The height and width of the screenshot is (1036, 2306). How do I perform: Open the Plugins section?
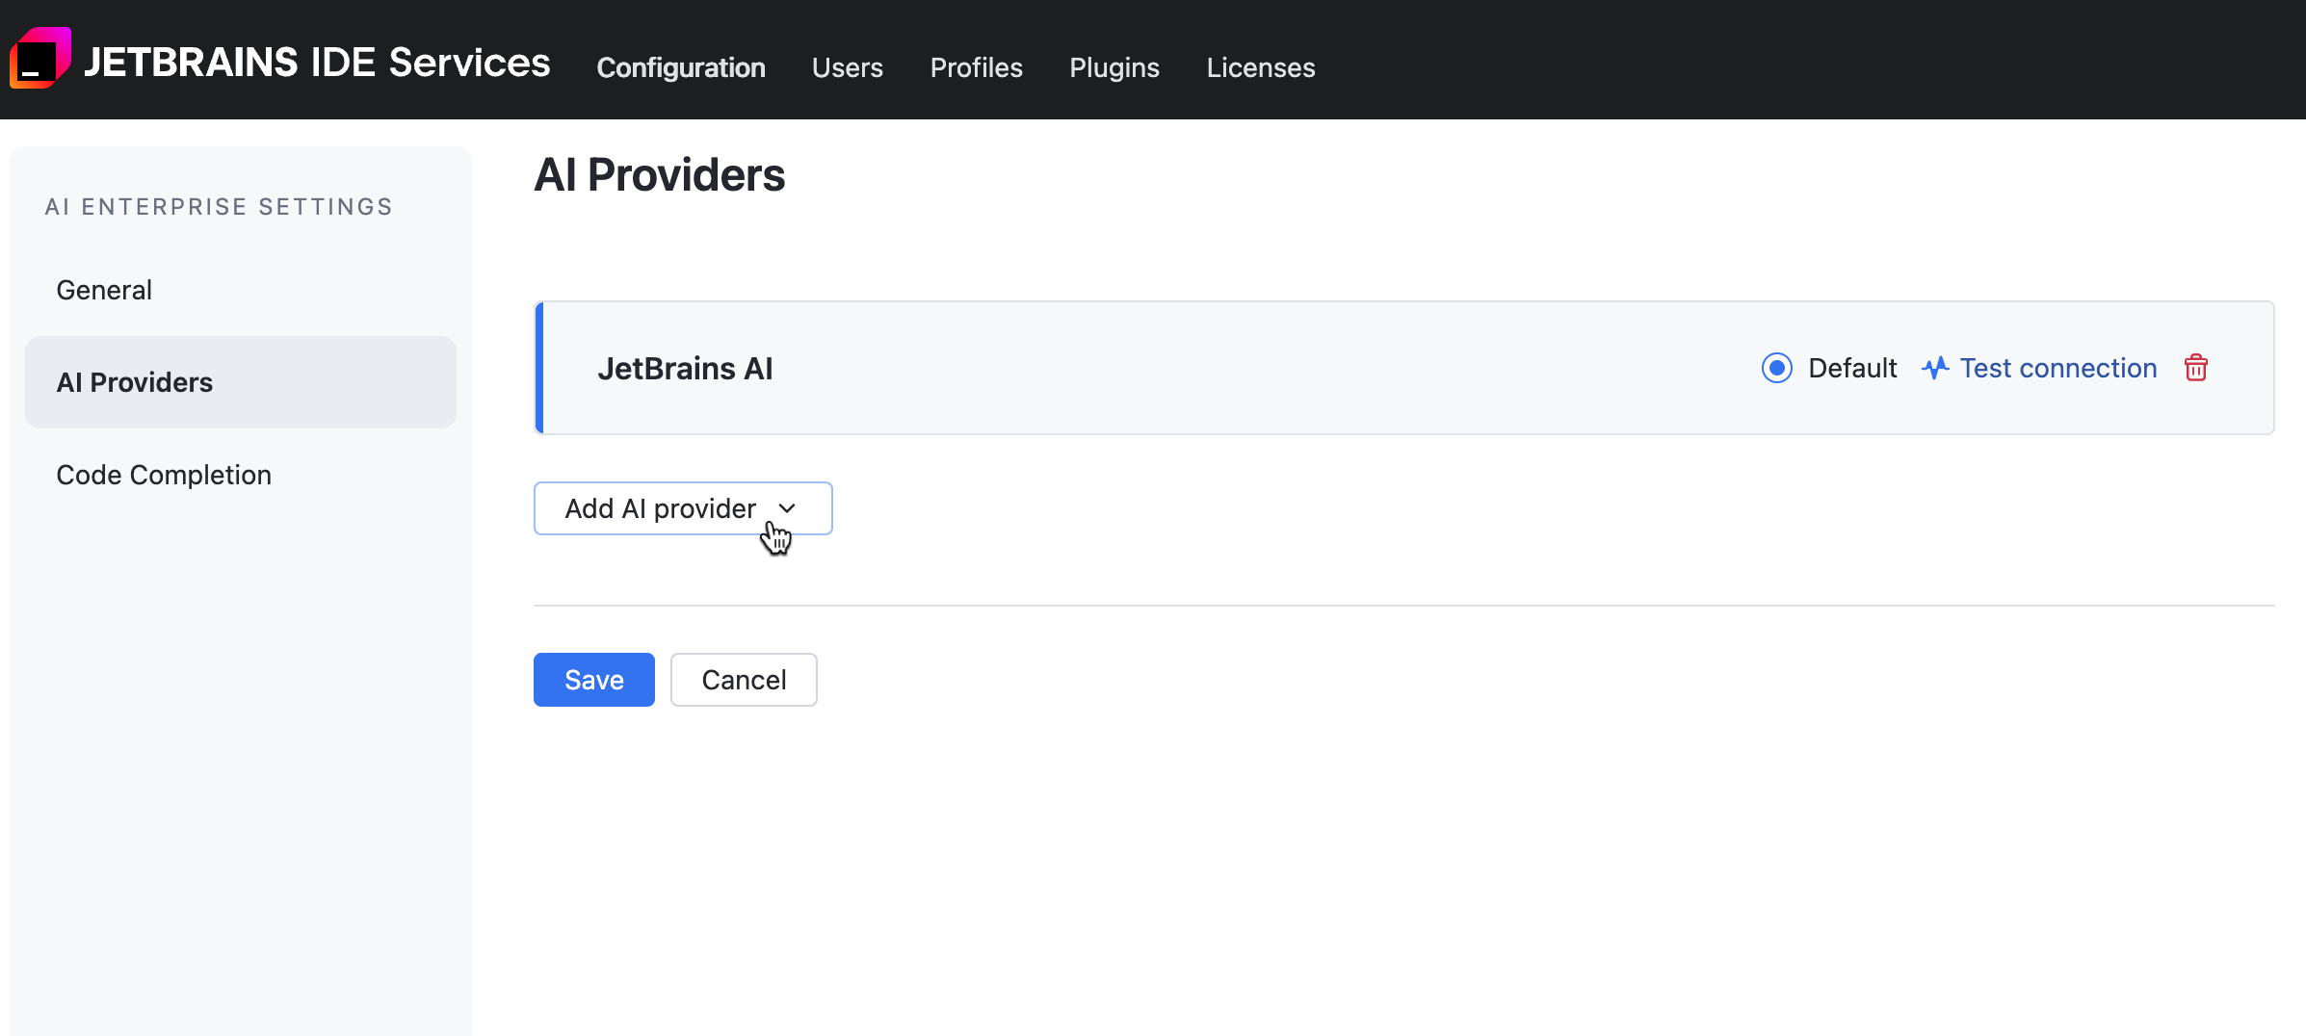[1114, 67]
